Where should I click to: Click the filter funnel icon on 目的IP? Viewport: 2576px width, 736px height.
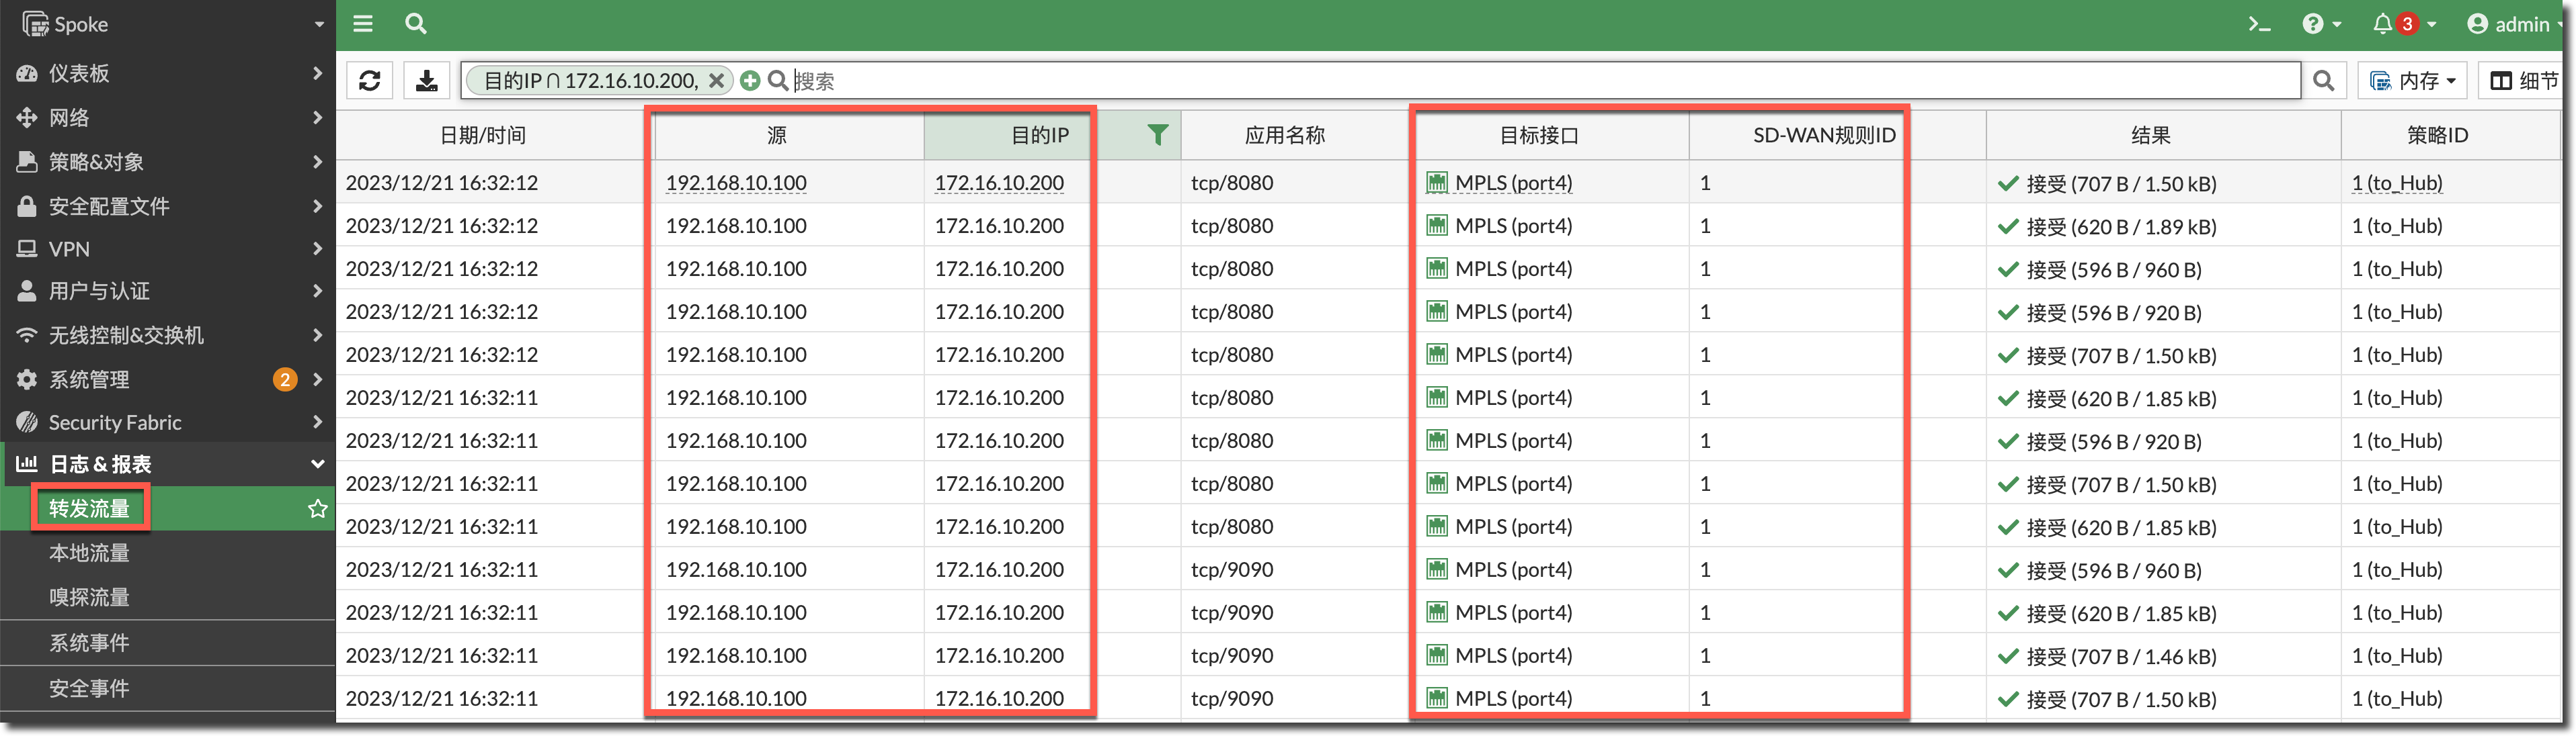(1157, 135)
